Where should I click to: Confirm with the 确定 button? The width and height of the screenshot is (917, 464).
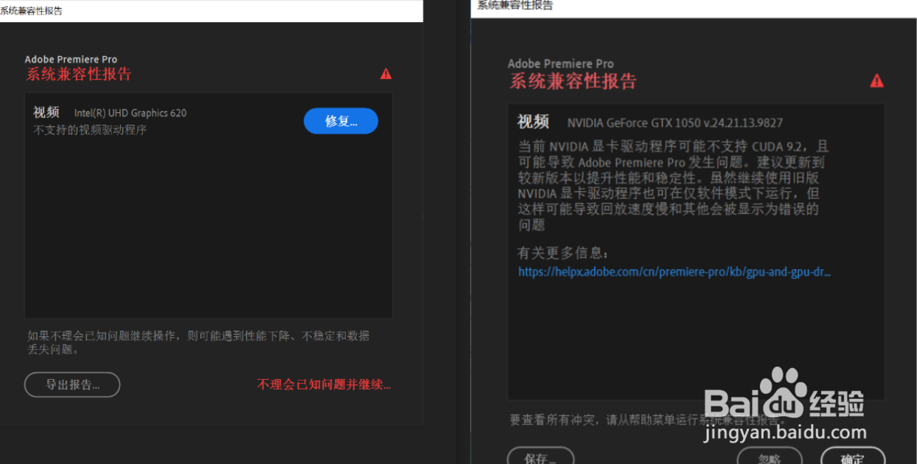pyautogui.click(x=854, y=459)
